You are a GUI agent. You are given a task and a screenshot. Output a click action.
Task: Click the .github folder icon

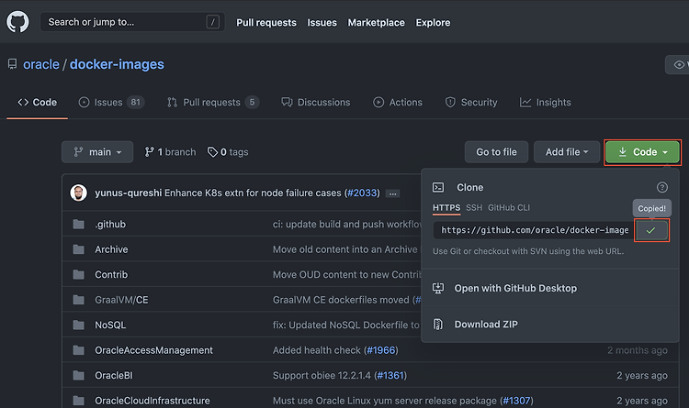pos(79,225)
